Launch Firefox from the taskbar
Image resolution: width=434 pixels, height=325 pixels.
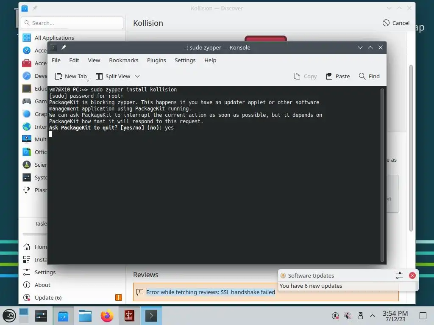click(107, 316)
